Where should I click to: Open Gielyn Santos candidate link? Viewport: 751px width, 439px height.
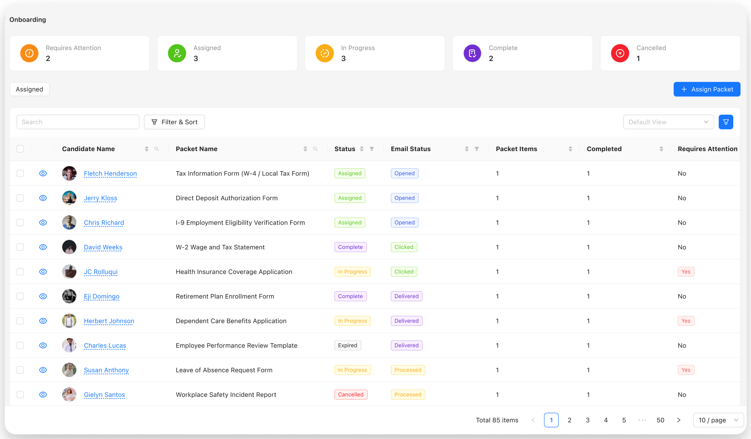(x=104, y=394)
